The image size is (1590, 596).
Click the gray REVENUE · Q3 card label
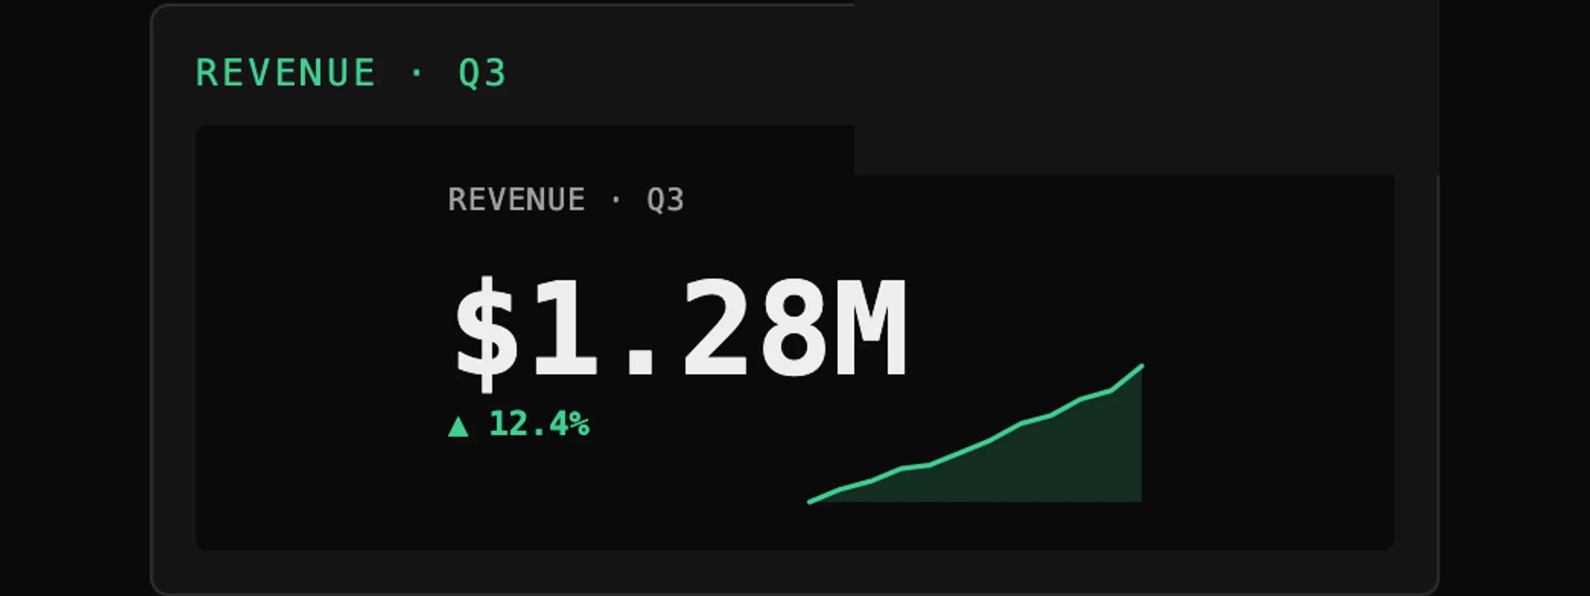[566, 199]
